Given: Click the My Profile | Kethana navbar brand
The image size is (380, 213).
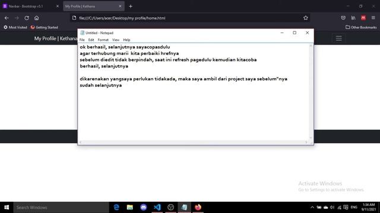Looking at the screenshot, I should click(55, 38).
